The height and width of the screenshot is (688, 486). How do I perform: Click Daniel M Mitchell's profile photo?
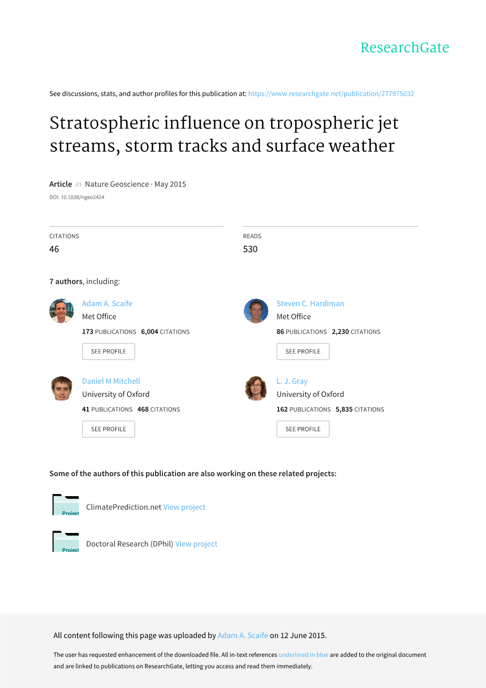click(61, 388)
